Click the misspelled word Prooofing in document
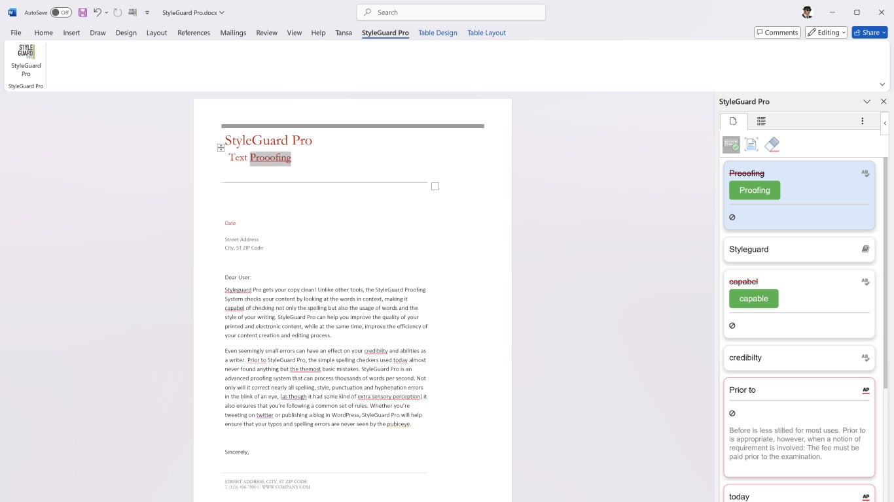This screenshot has width=894, height=502. pos(270,158)
